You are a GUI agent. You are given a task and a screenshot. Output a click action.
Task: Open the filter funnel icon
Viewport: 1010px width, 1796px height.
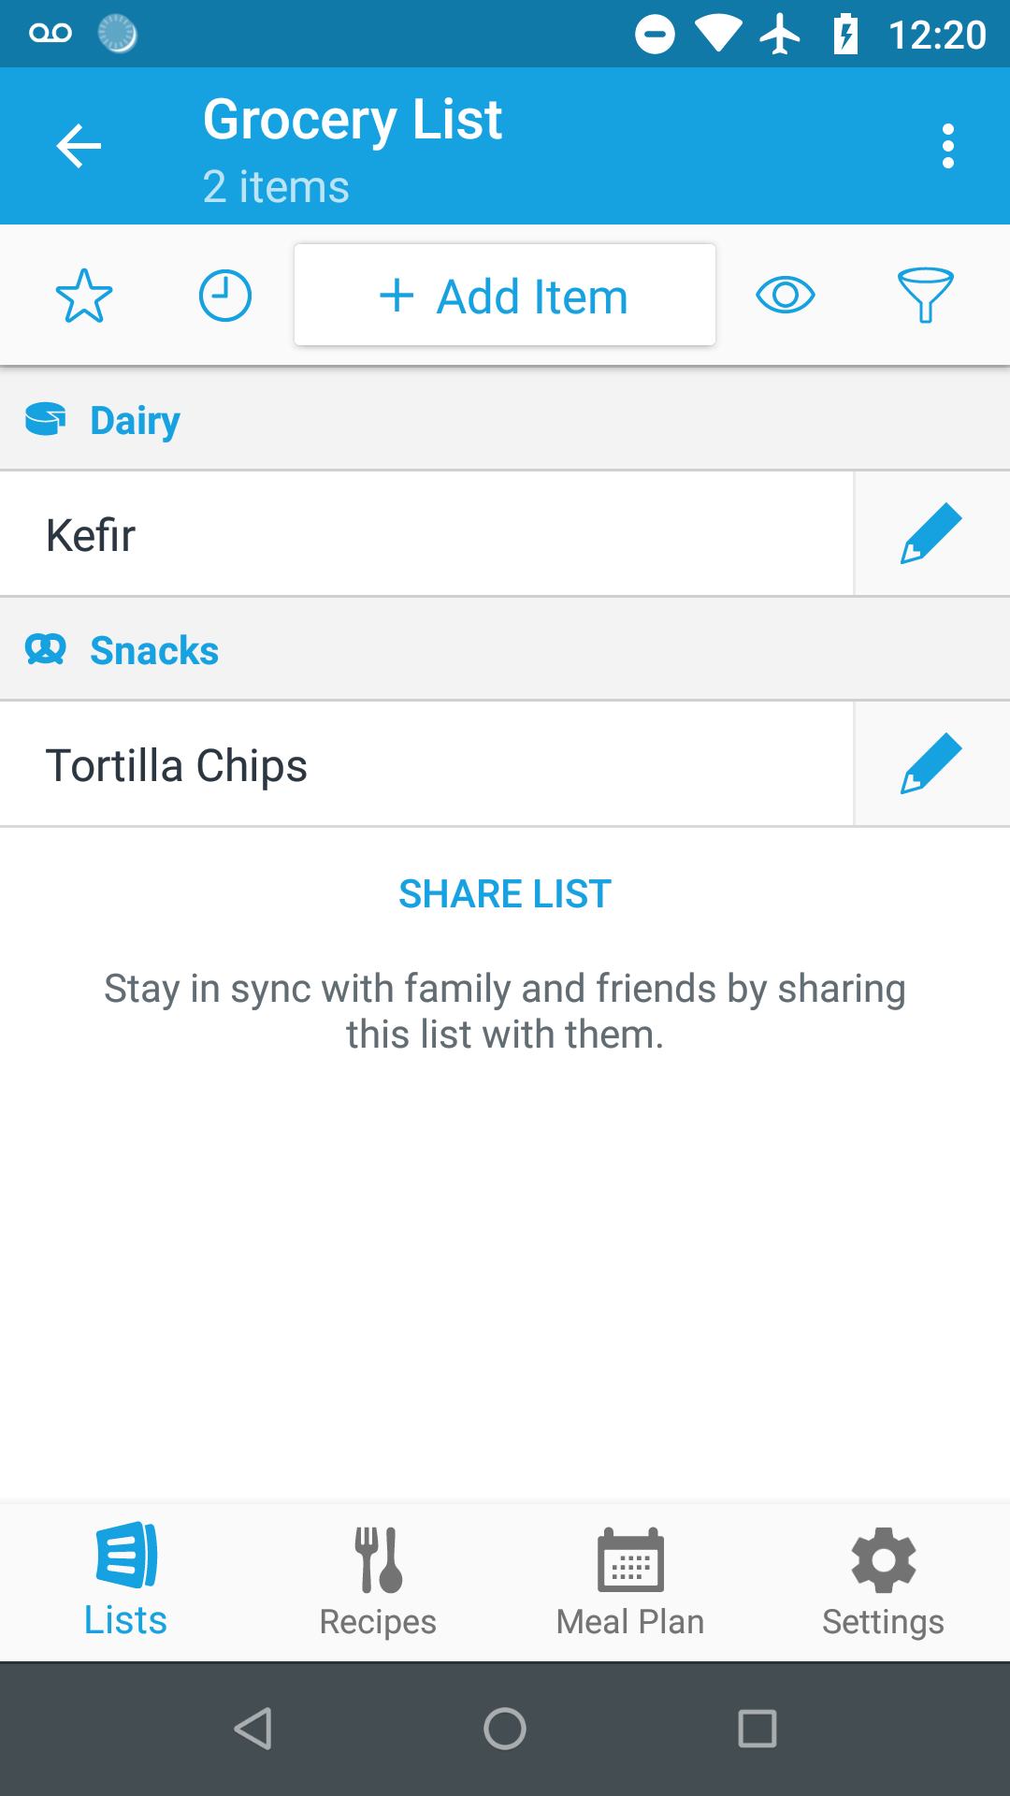[925, 296]
